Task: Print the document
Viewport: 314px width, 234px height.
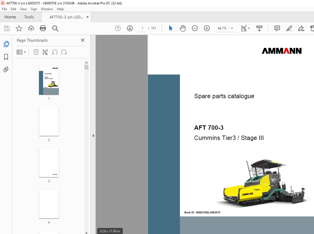Action: (43, 28)
